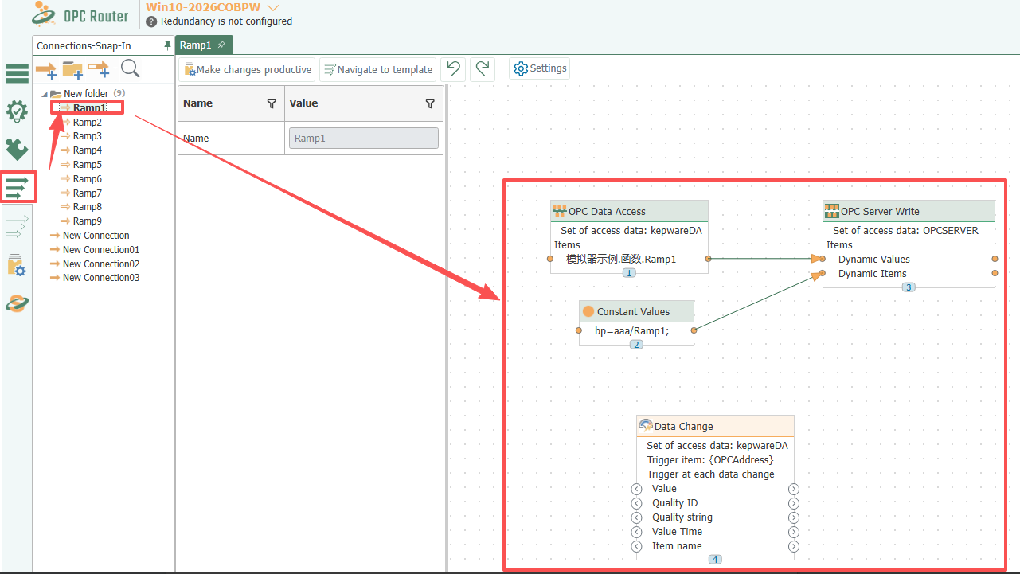Viewport: 1020px width, 574px height.
Task: Click the pin icon on Ramp1 tab
Action: click(221, 45)
